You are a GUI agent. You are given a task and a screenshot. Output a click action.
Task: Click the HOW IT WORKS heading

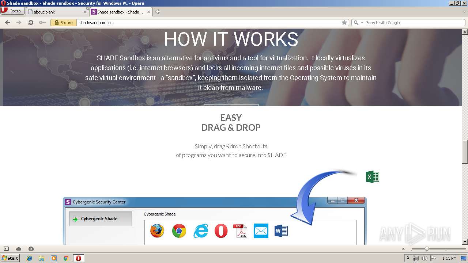[x=231, y=39]
